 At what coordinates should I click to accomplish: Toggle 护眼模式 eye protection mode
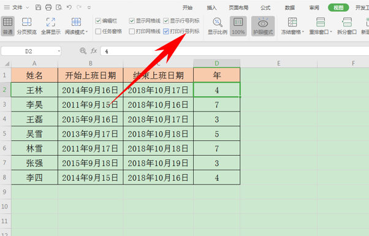pyautogui.click(x=263, y=26)
